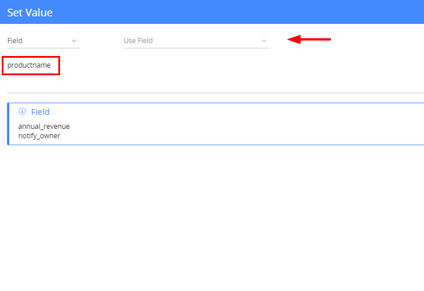This screenshot has width=424, height=291.
Task: Click the blue left border of Field info panel
Action: pyautogui.click(x=8, y=124)
